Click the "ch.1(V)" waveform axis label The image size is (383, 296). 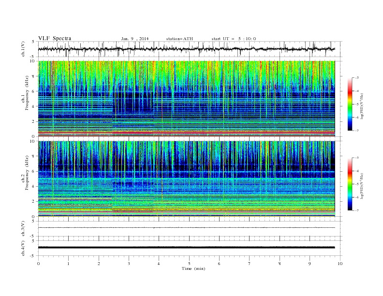pos(23,49)
